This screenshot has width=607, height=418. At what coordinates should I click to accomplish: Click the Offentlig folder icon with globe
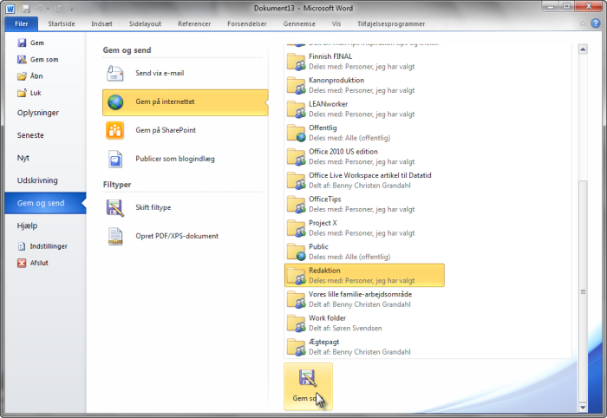pyautogui.click(x=297, y=134)
